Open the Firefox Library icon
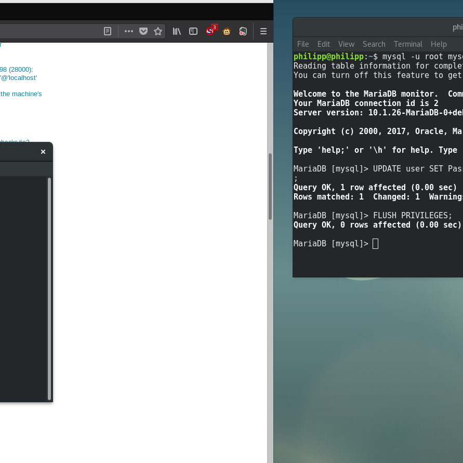The height and width of the screenshot is (463, 463). (x=177, y=31)
